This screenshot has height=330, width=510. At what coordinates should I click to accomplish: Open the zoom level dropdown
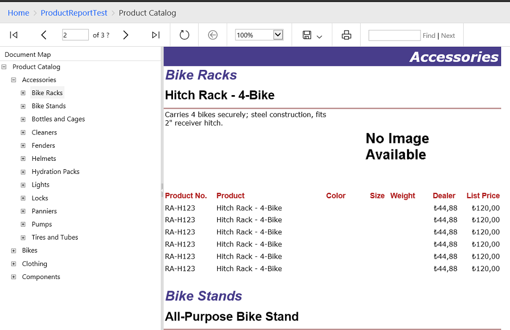tap(278, 35)
